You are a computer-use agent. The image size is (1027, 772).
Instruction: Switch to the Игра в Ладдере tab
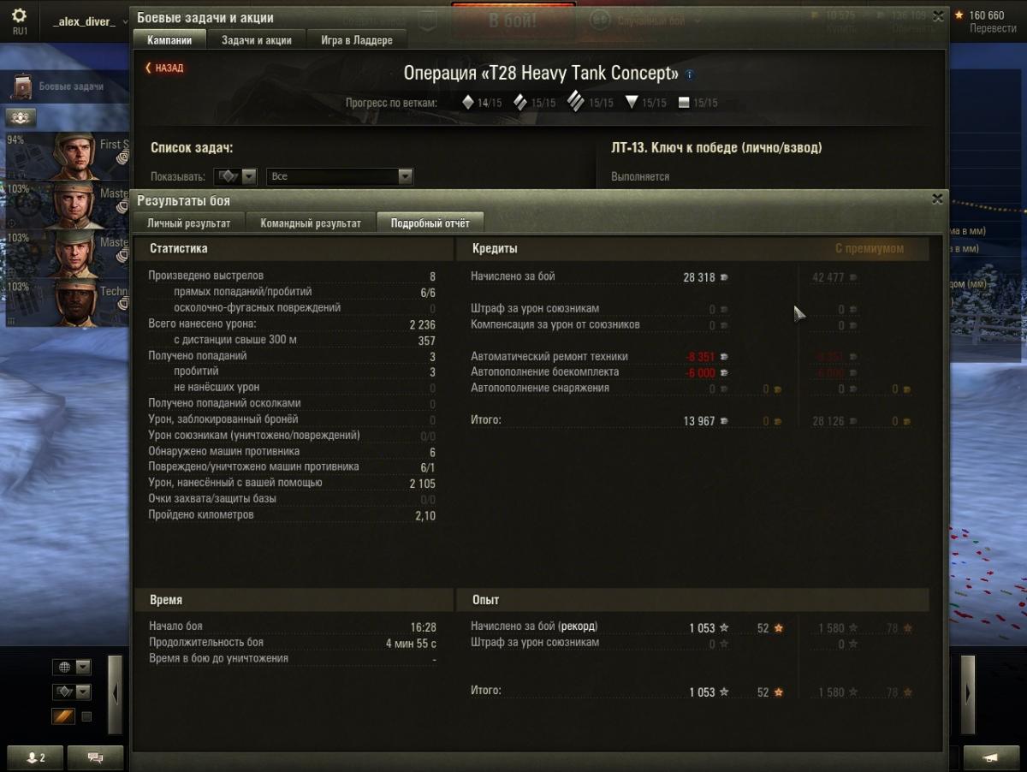pos(357,40)
